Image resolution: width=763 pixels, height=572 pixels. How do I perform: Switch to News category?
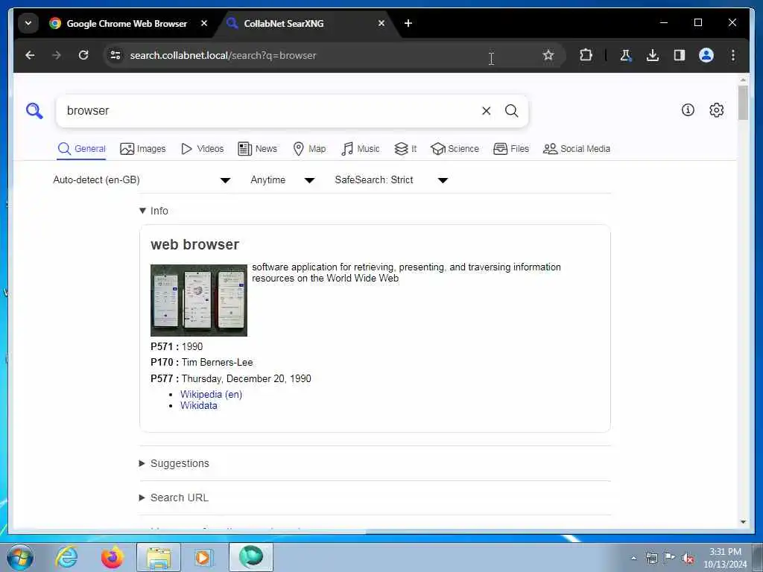point(257,149)
